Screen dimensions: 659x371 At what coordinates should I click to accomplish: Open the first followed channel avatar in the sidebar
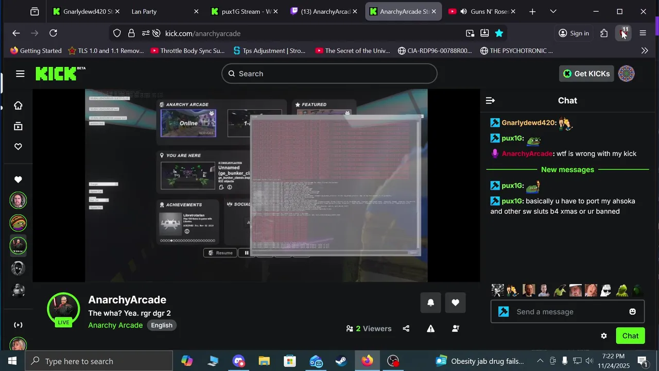(18, 200)
